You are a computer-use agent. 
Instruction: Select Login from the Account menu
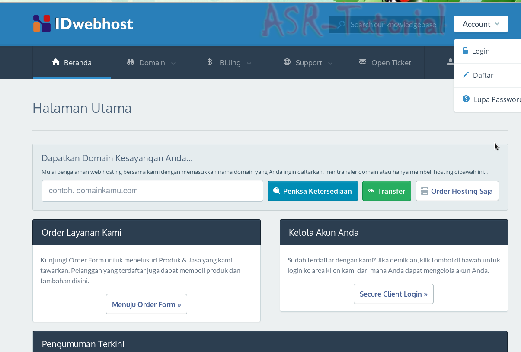pyautogui.click(x=481, y=51)
